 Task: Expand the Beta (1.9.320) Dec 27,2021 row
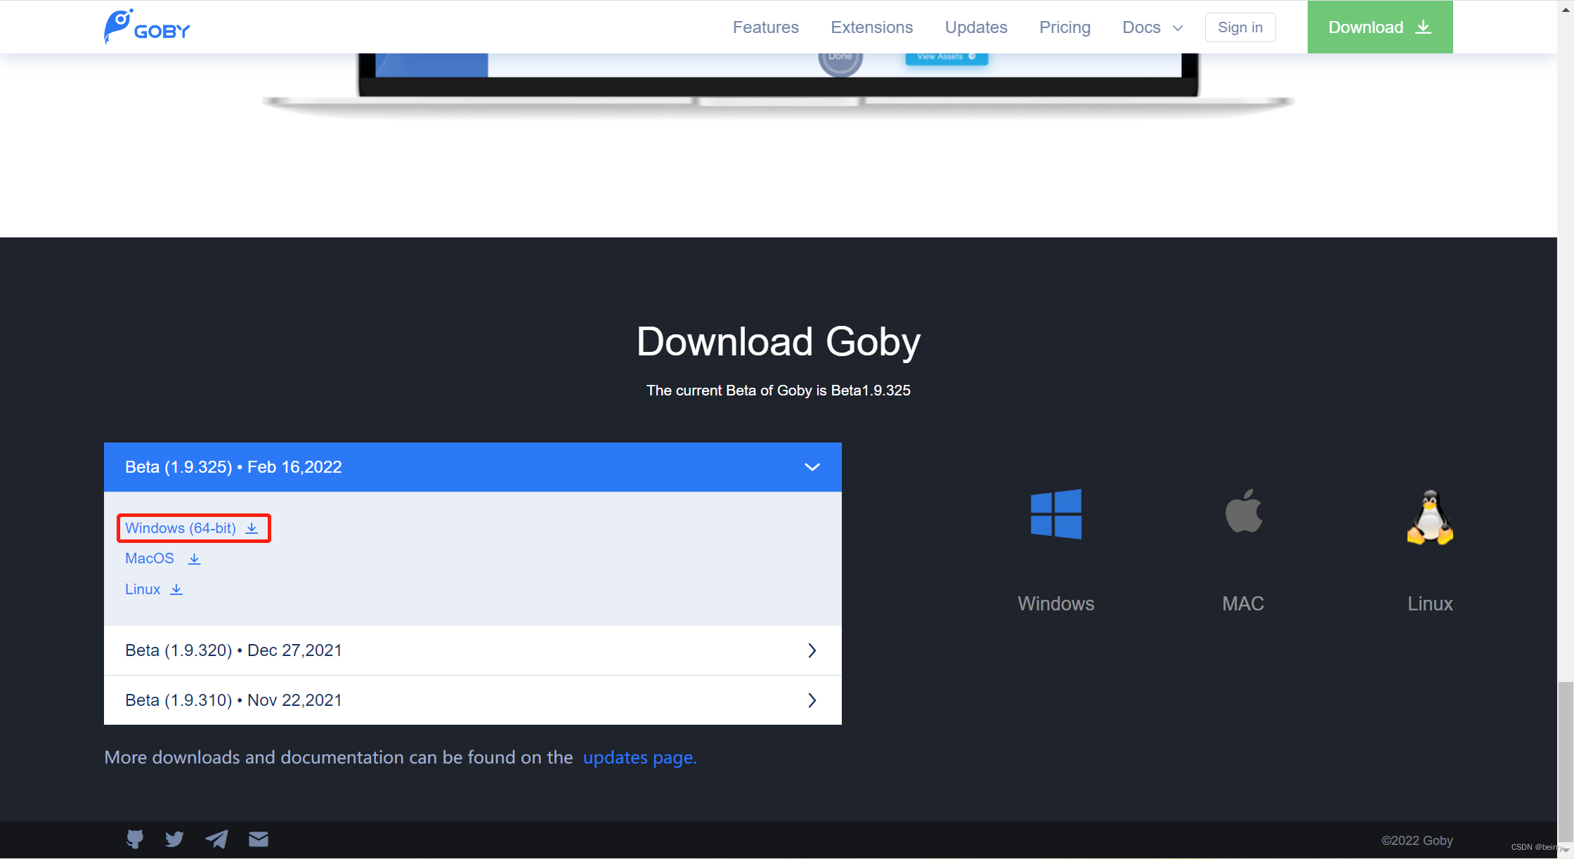472,650
